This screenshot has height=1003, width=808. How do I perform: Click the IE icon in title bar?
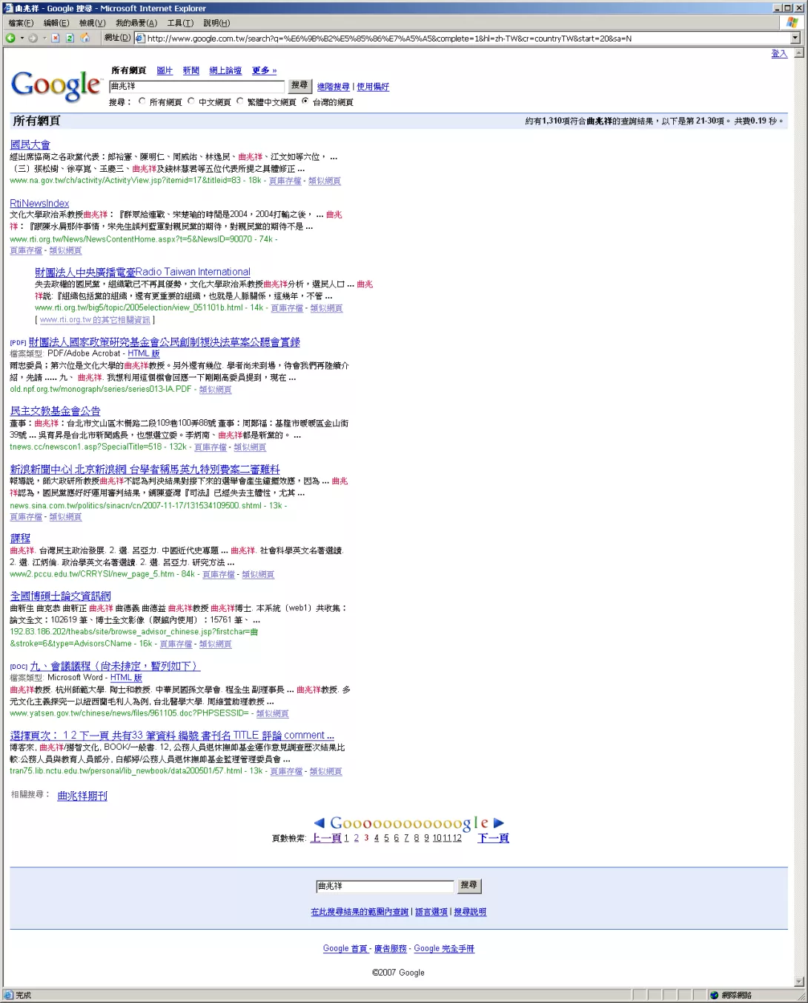(x=9, y=8)
